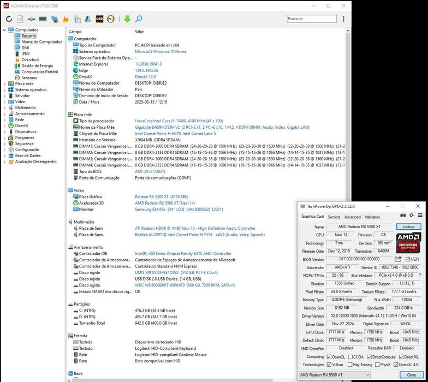
Task: Select Computador Portátil tree item
Action: pos(39,72)
